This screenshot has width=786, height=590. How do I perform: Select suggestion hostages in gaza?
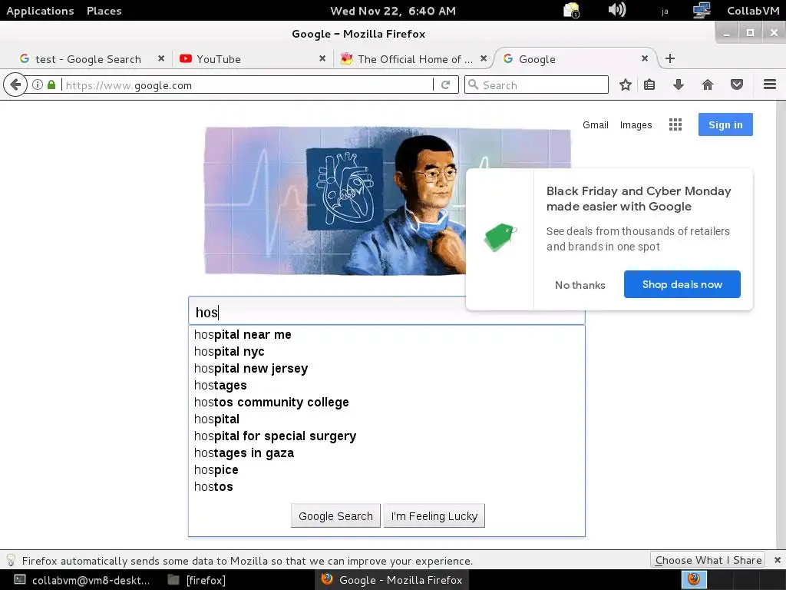coord(387,453)
